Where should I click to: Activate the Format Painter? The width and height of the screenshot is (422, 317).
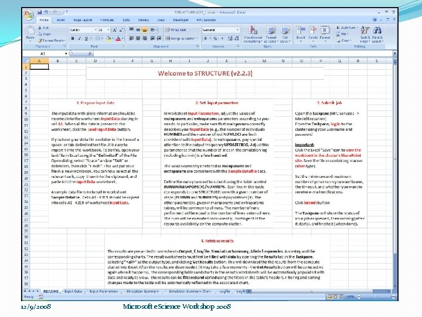[x=51, y=41]
